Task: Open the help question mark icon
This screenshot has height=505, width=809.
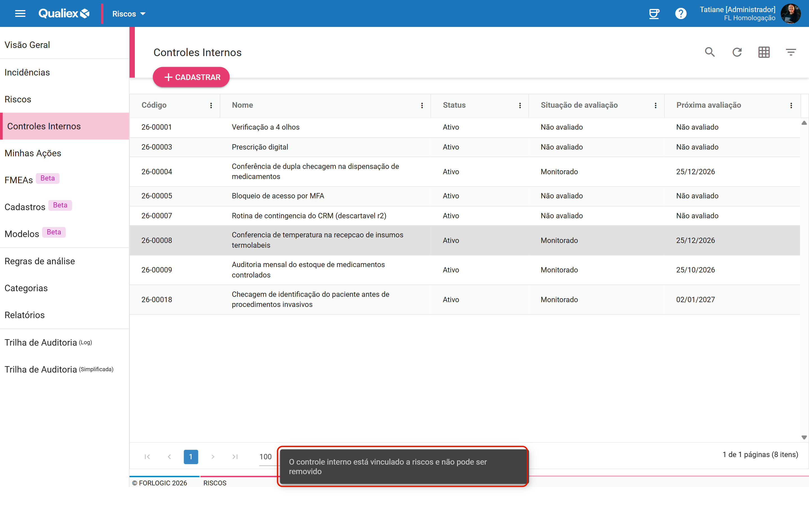Action: click(x=681, y=14)
